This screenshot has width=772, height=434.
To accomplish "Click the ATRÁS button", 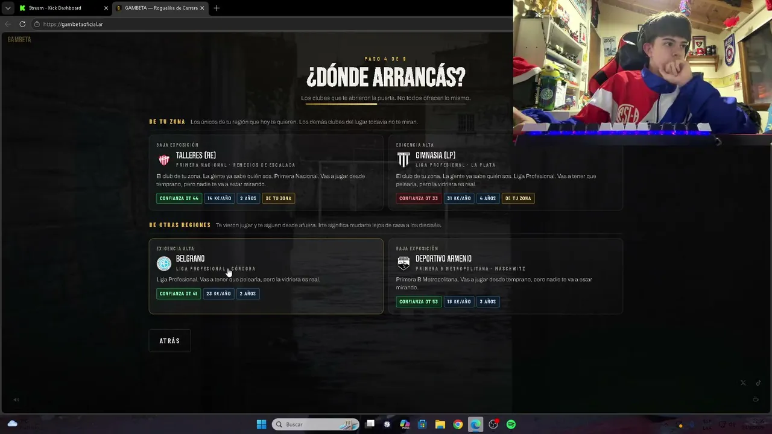I will [x=169, y=341].
